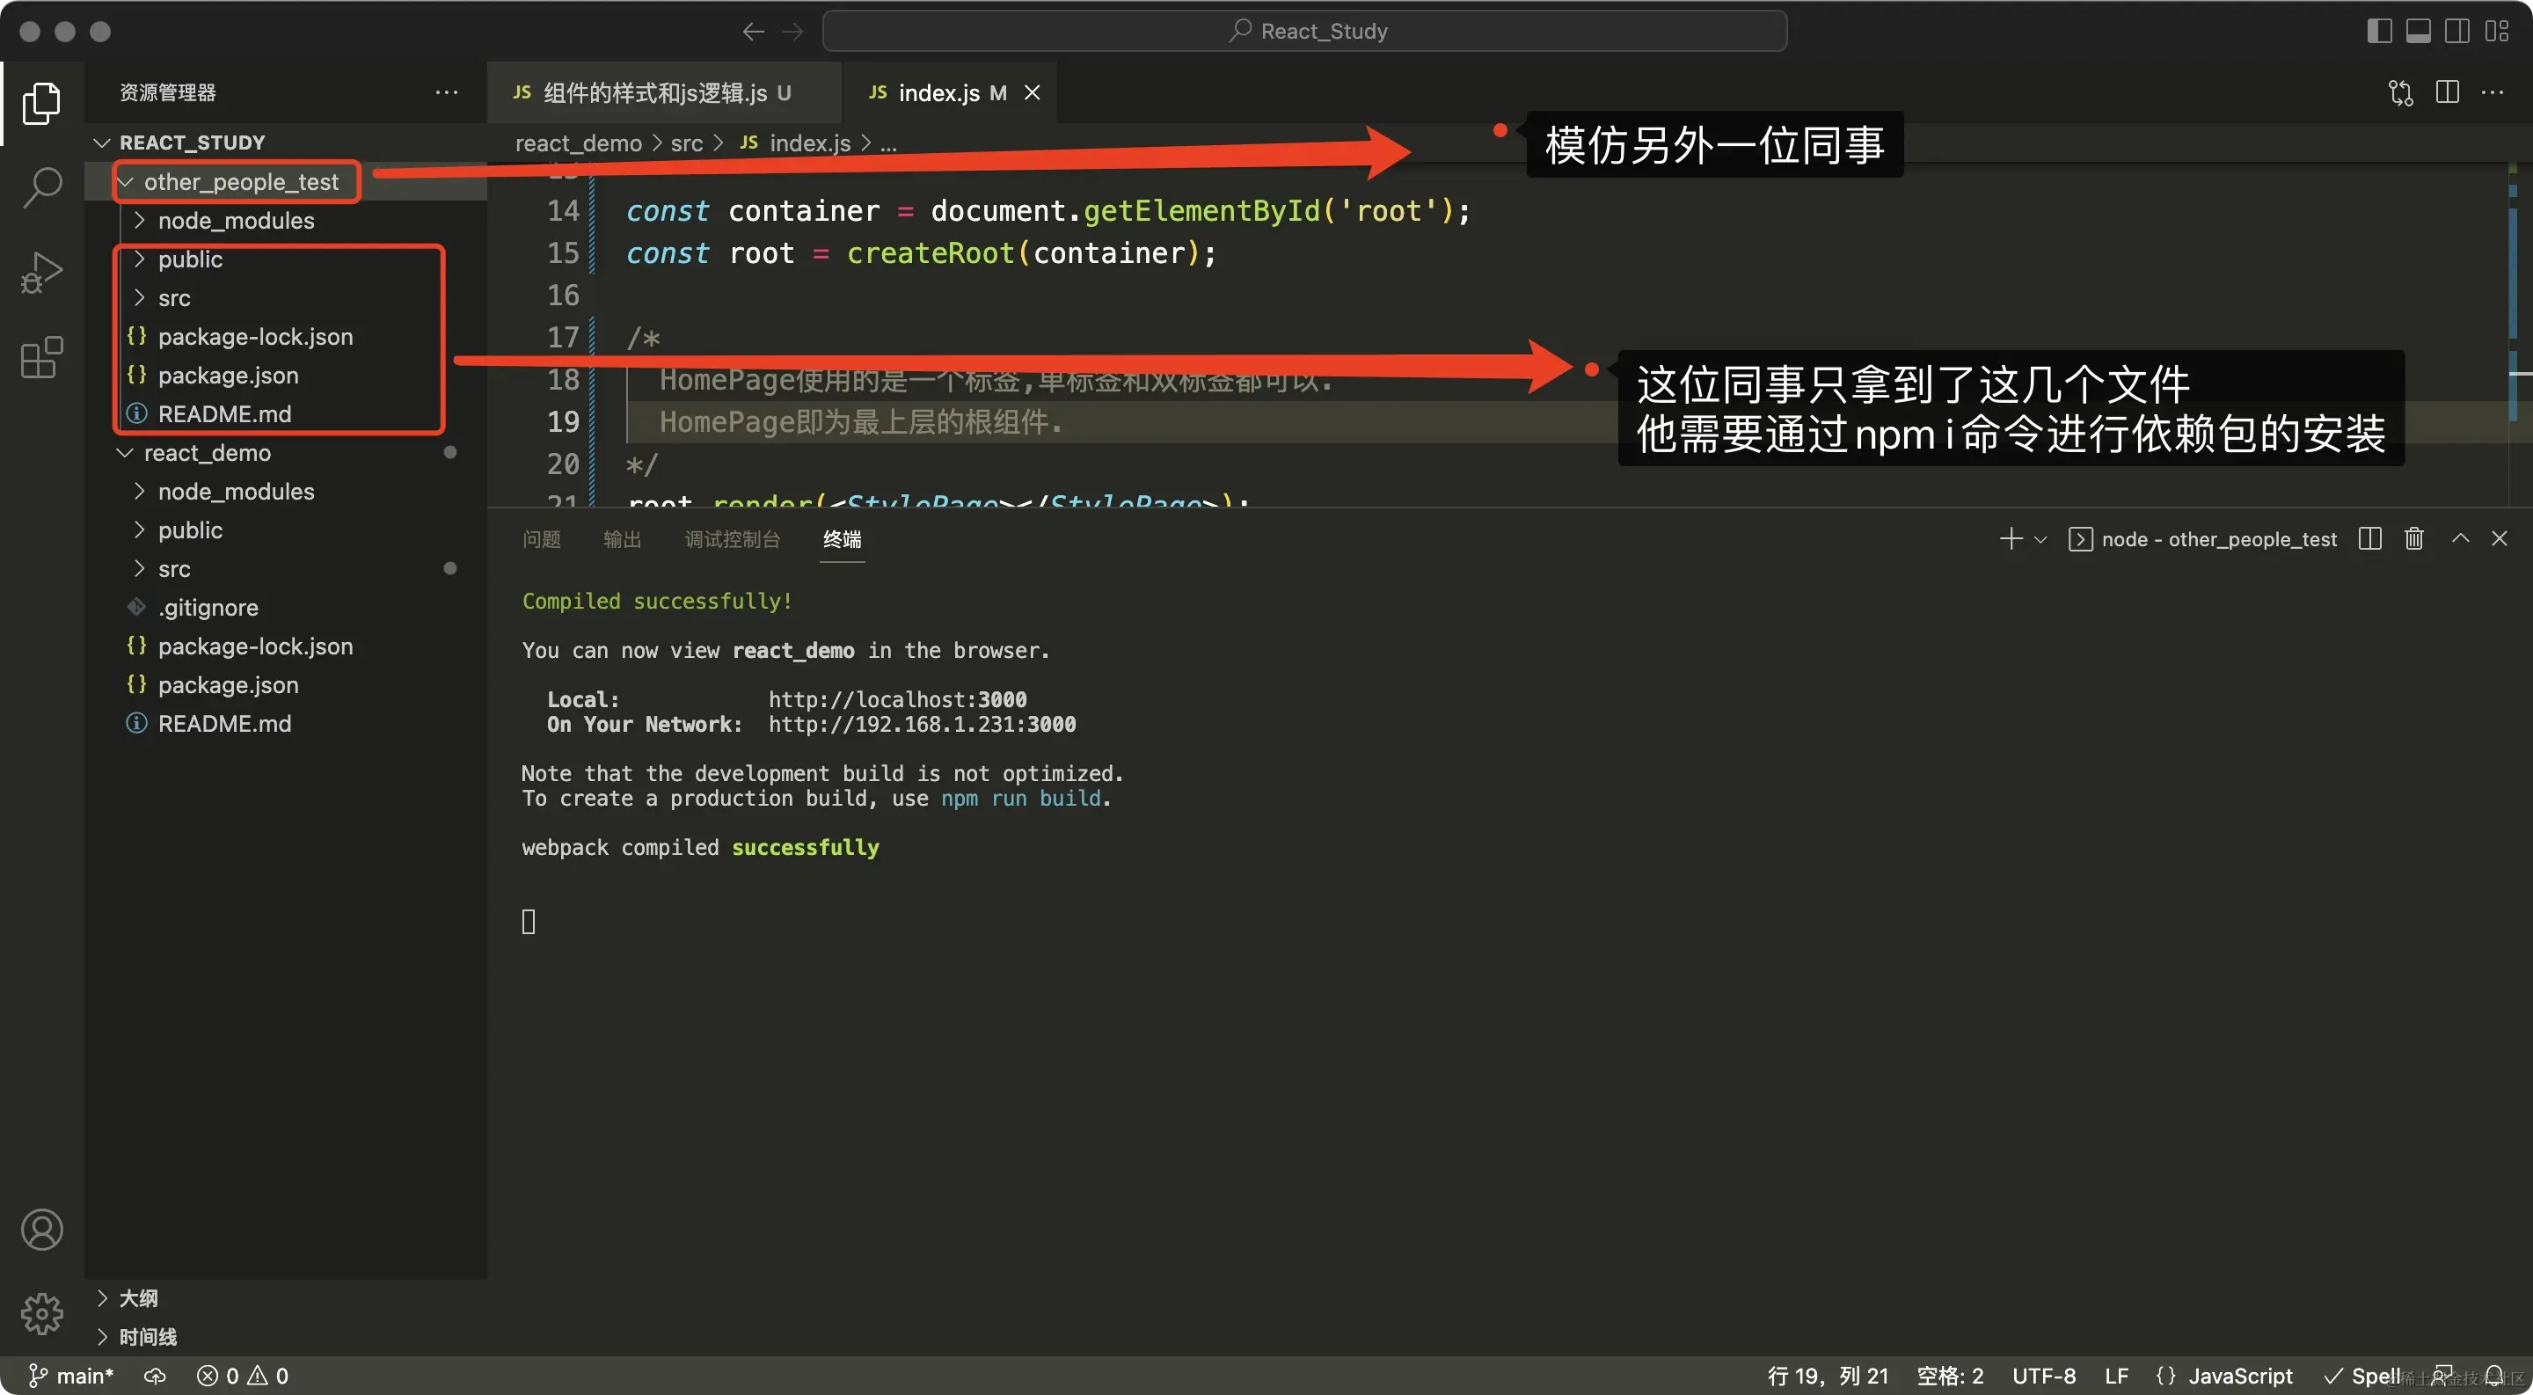Switch to the 输出 panel tab
The image size is (2533, 1395).
click(622, 538)
